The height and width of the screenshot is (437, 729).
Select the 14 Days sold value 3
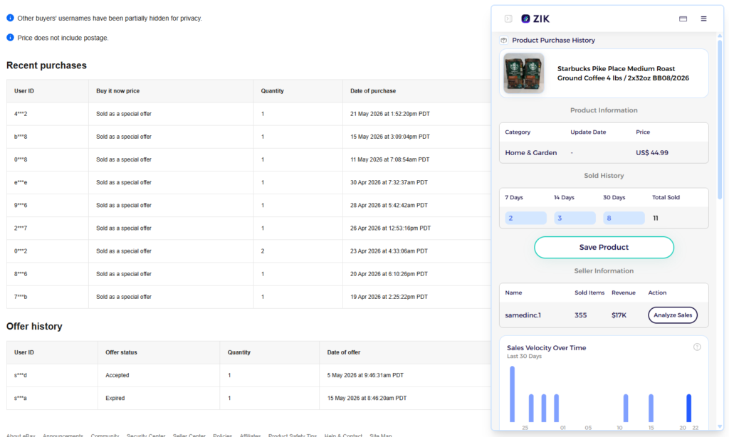[575, 218]
